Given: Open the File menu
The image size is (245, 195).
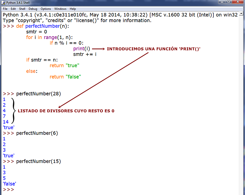Looking at the screenshot, I should click(x=5, y=9).
